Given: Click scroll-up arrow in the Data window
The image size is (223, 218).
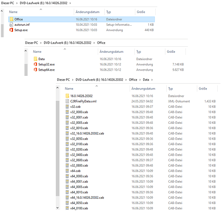Looking at the screenshot, I should (58, 88).
